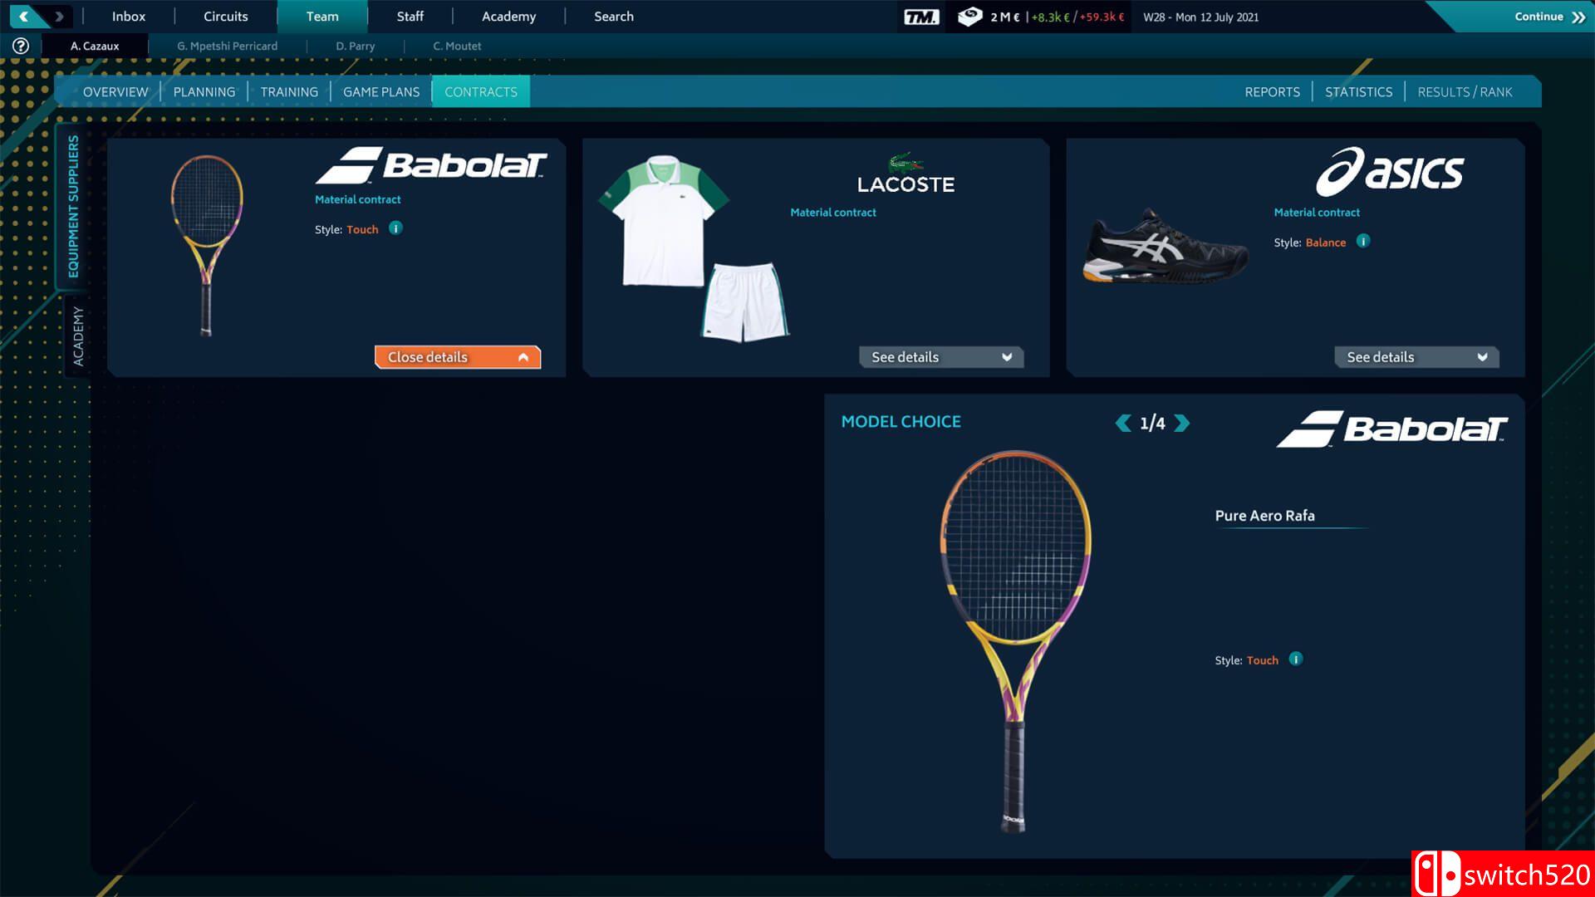Go back with the left arrow
The height and width of the screenshot is (897, 1595).
click(24, 16)
